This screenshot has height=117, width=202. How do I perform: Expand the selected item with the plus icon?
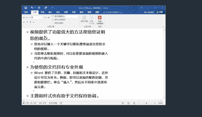(30, 22)
